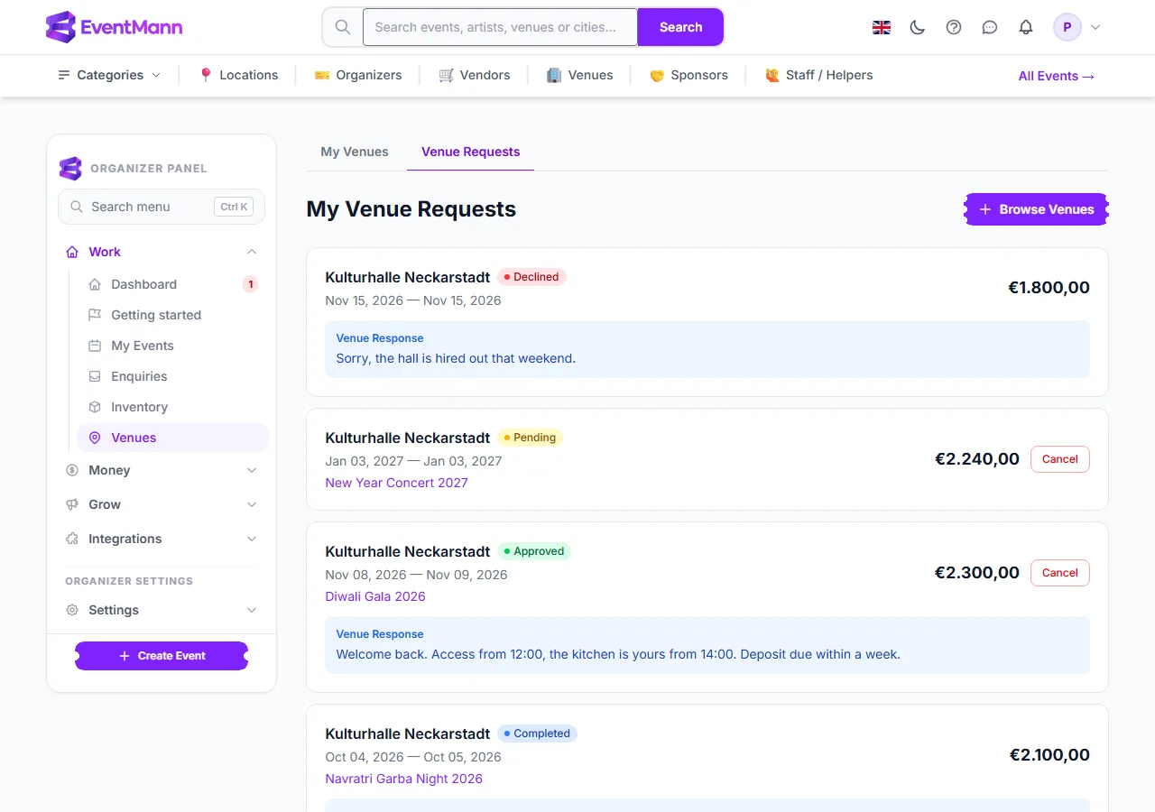Screen dimensions: 1155x812
Task: Expand the Integrations section
Action: (x=162, y=539)
